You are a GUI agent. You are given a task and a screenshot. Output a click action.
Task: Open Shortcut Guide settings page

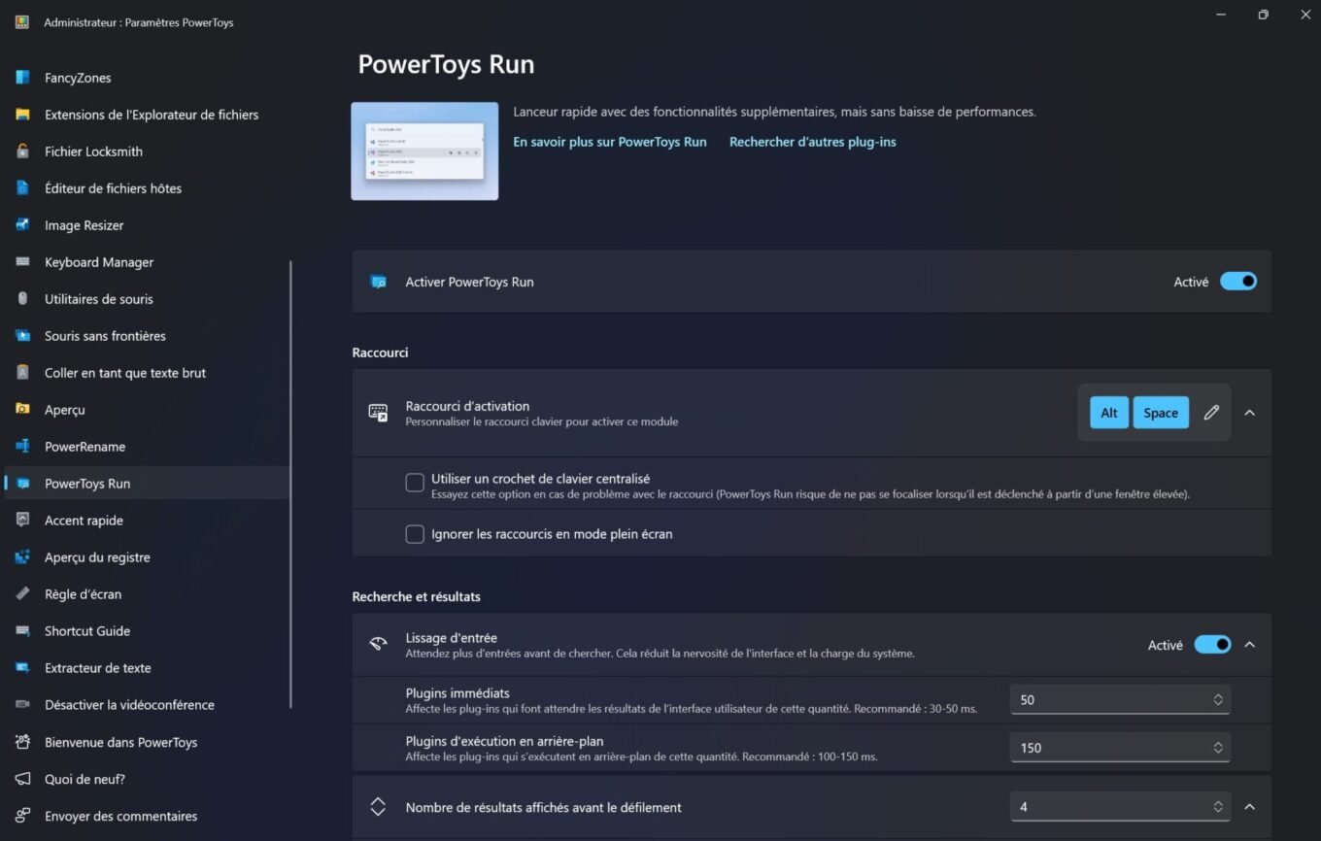(147, 631)
